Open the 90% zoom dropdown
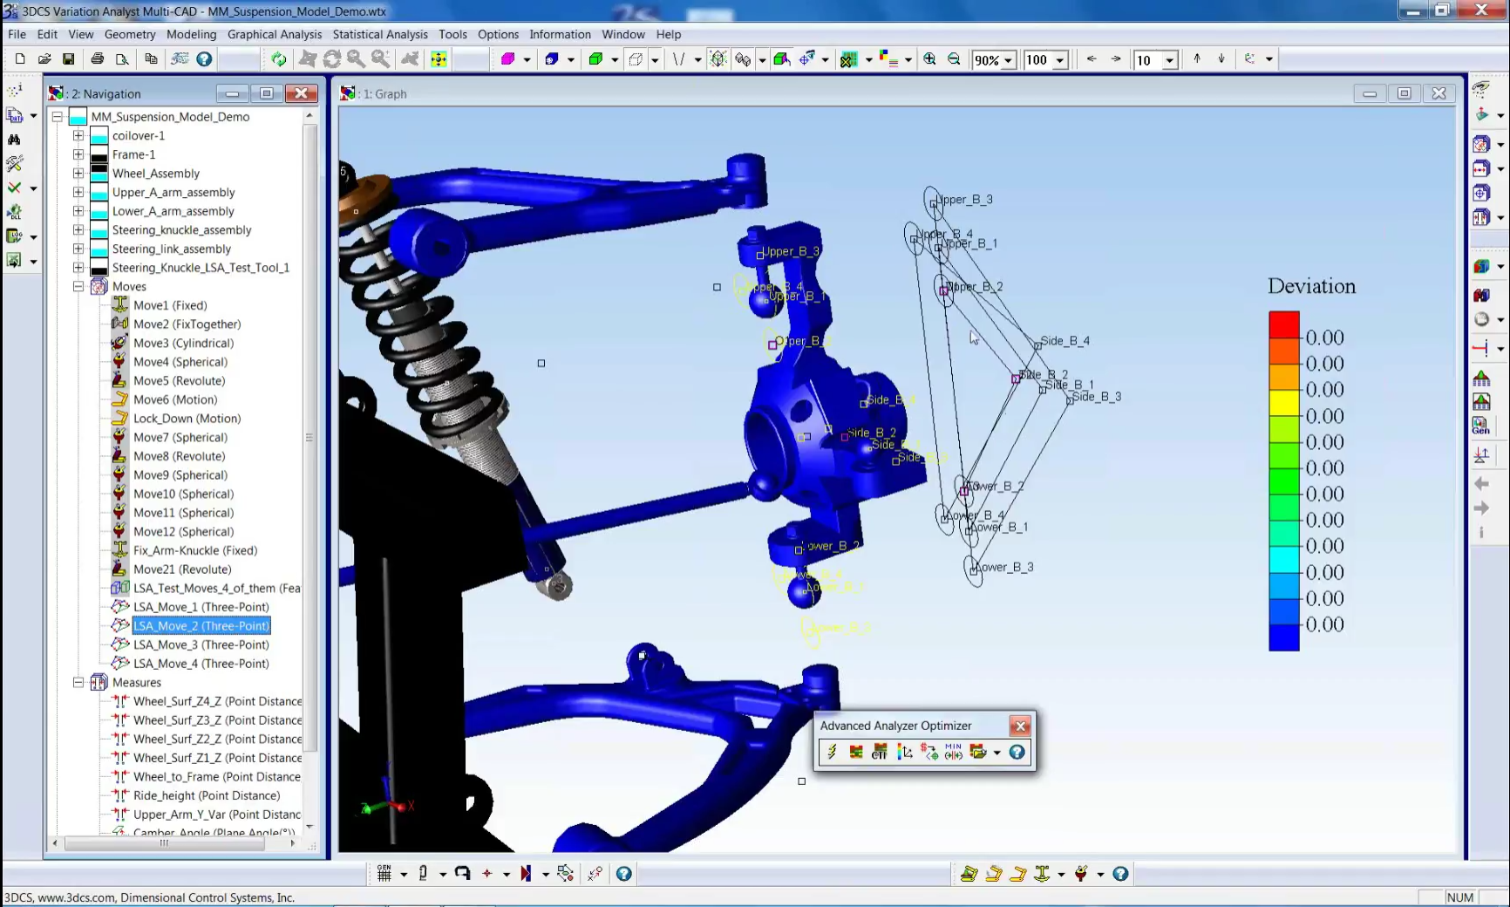Screen dimensions: 1510x907 (x=1008, y=60)
